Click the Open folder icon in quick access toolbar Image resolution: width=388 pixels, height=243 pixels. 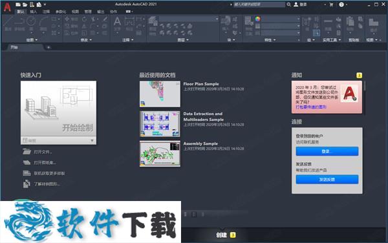point(25,5)
